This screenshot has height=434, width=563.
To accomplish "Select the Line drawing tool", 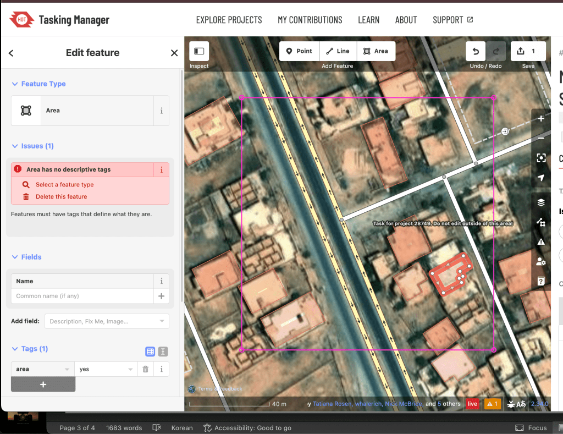I will [338, 51].
